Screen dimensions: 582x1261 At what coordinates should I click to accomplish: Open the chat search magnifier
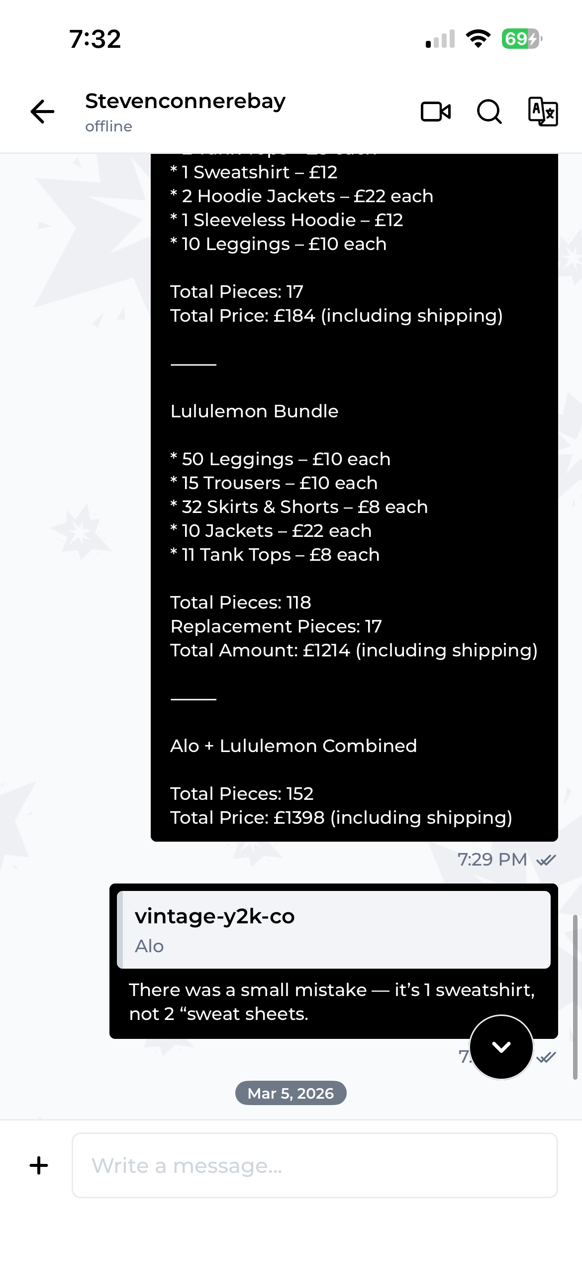(489, 112)
